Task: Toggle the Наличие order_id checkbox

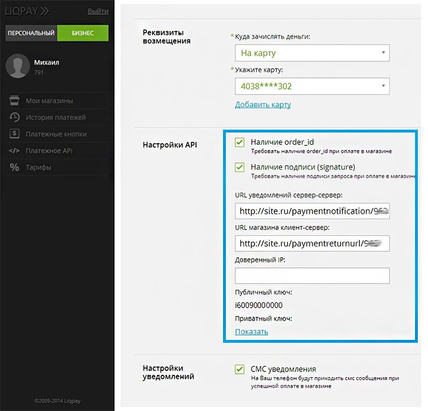Action: pyautogui.click(x=240, y=143)
